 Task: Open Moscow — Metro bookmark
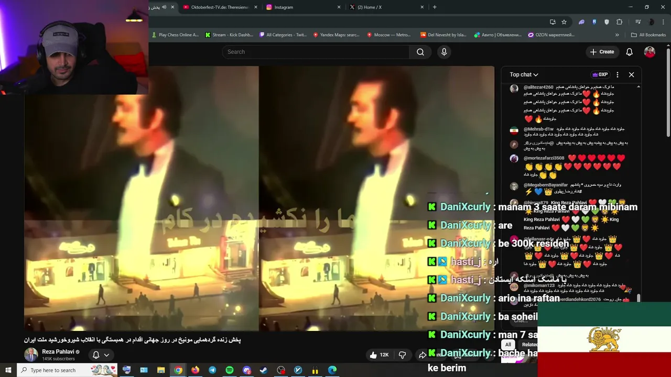[388, 35]
